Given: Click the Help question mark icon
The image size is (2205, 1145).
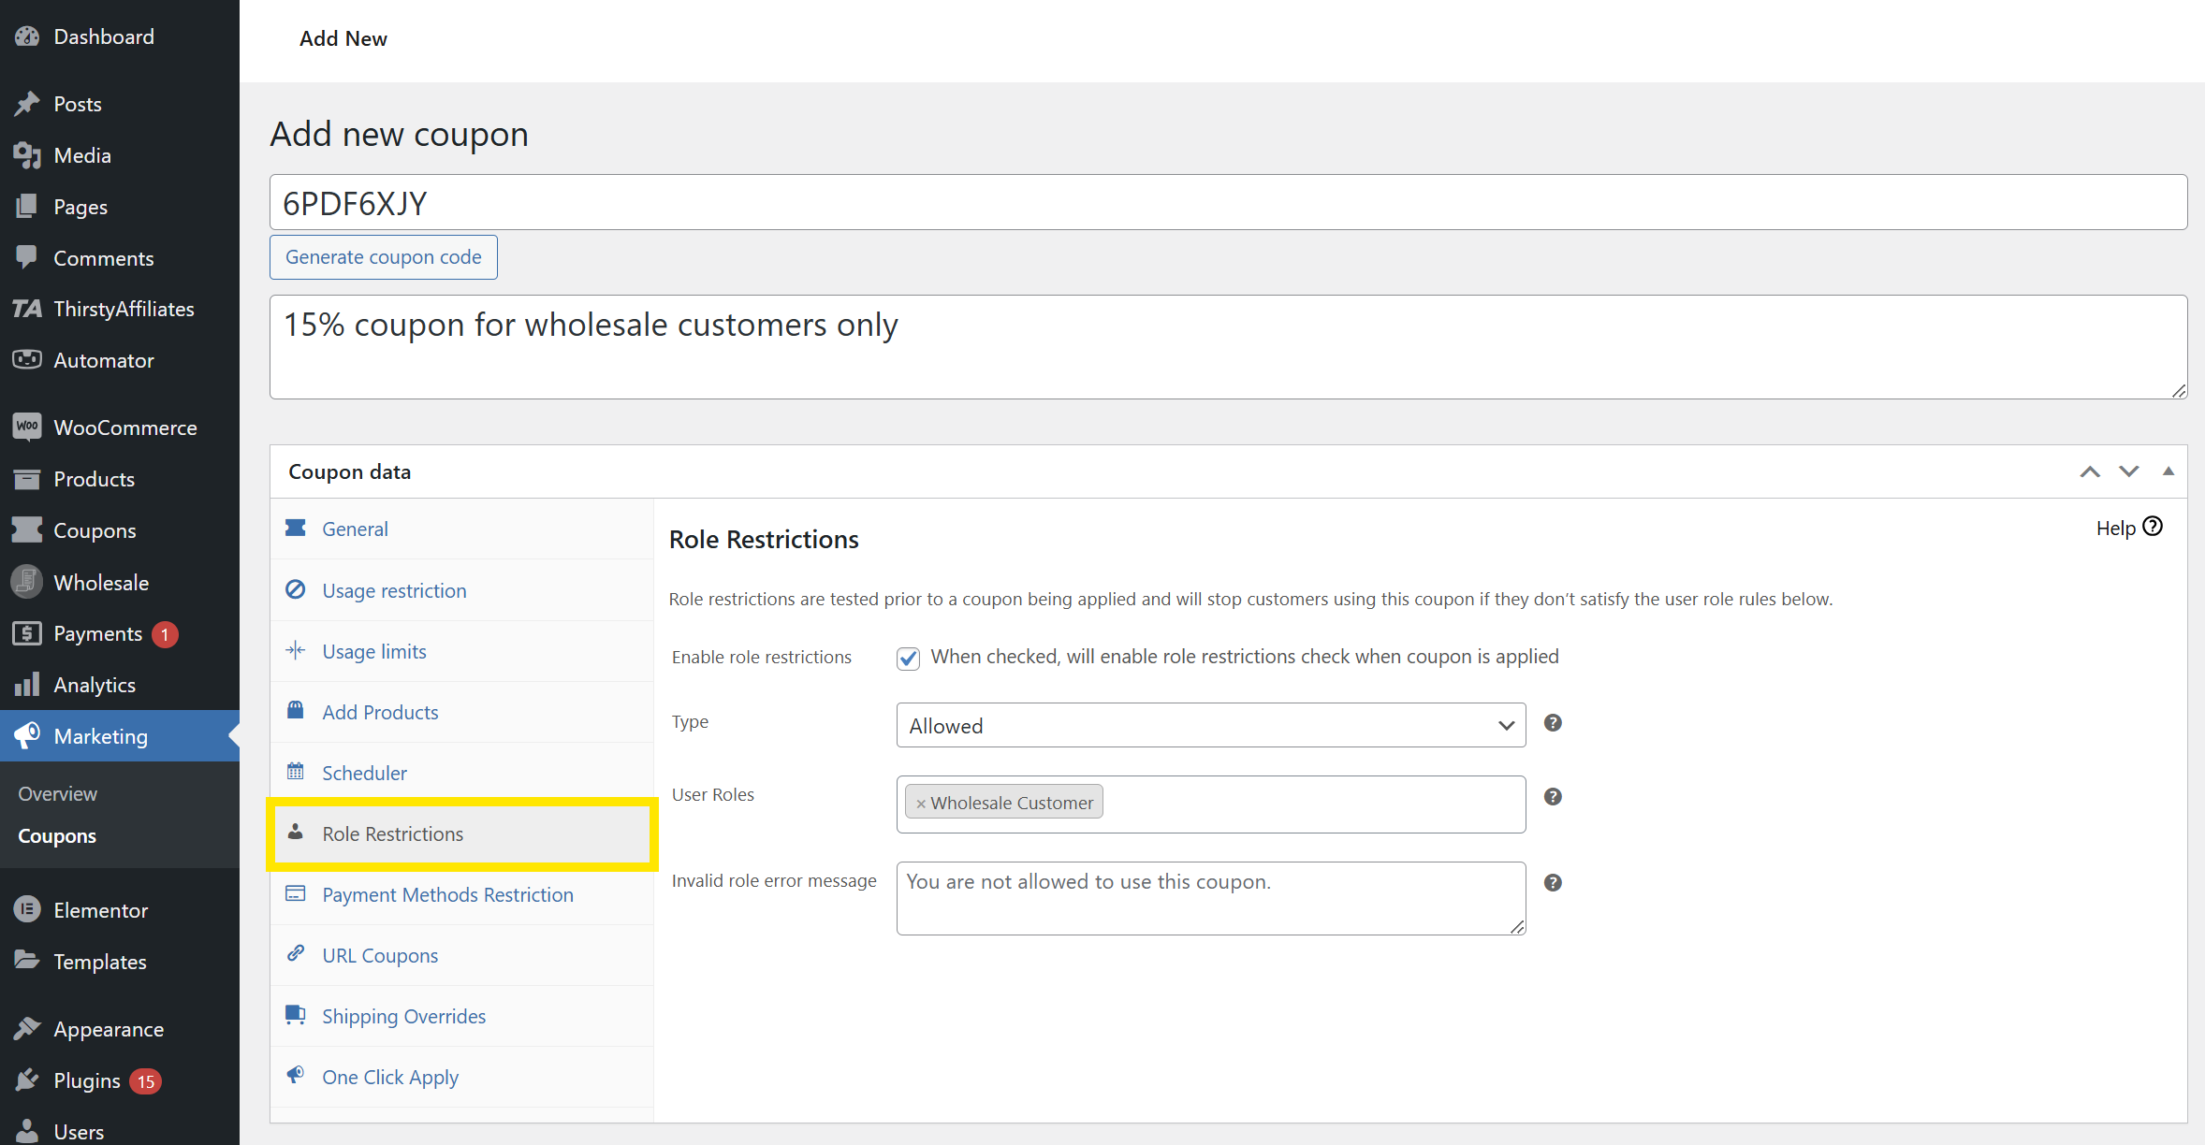Looking at the screenshot, I should click(x=2153, y=527).
